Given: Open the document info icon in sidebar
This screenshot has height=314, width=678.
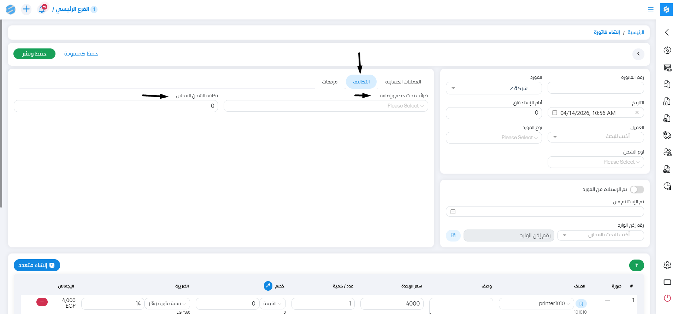Looking at the screenshot, I should coord(667,101).
